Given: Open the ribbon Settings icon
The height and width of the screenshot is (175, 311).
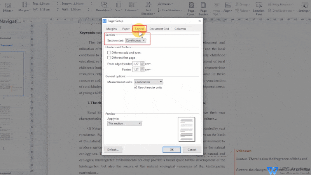Looking at the screenshot, I should 304,5.
